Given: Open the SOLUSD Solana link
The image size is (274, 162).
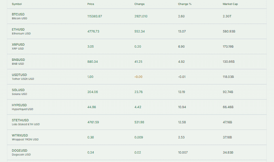Looking at the screenshot, I should [18, 90].
